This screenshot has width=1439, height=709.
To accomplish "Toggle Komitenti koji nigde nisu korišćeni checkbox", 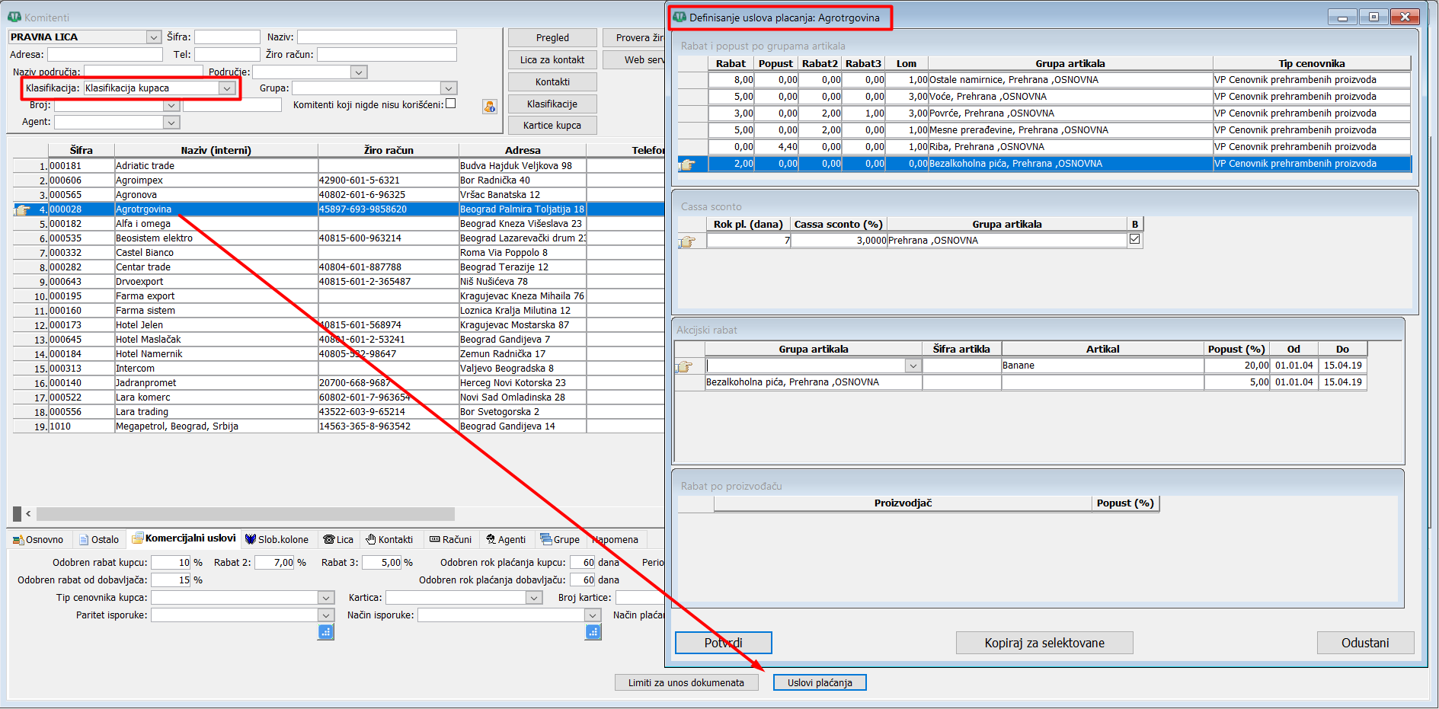I will click(x=451, y=104).
